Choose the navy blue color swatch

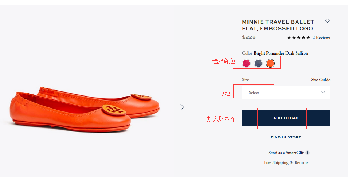(x=258, y=63)
